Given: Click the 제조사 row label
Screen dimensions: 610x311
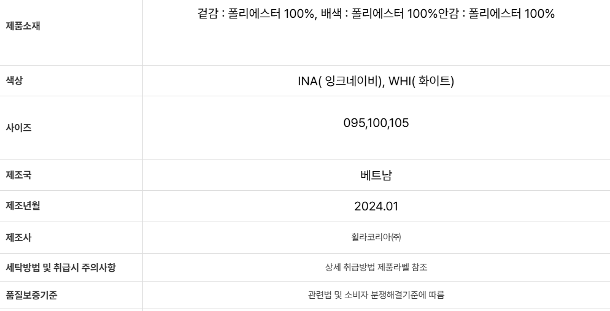Looking at the screenshot, I should pos(18,237).
